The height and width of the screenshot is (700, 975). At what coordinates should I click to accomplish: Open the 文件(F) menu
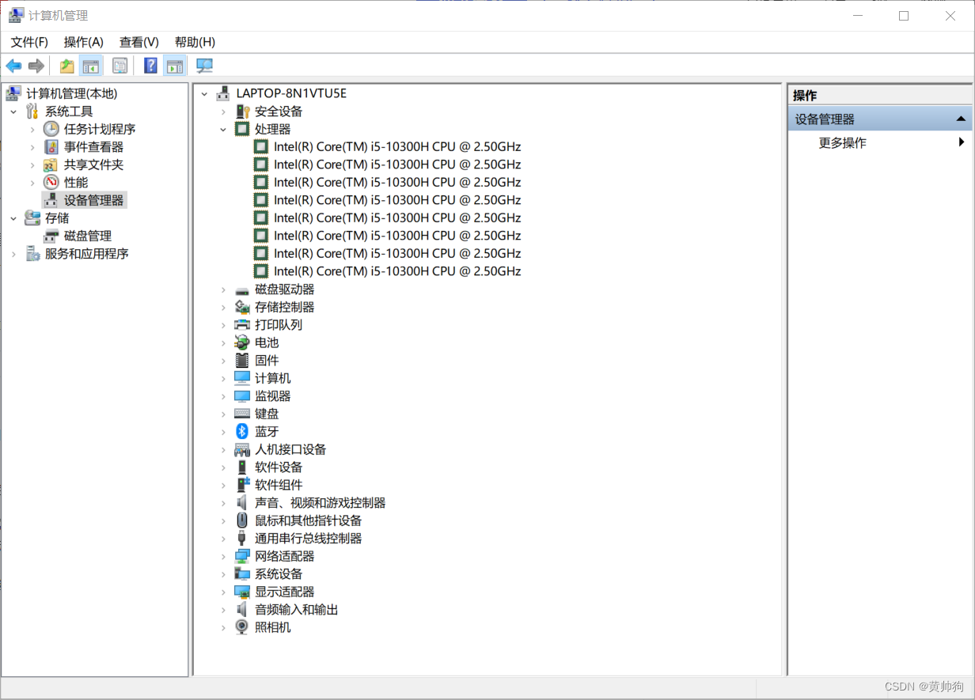[29, 42]
